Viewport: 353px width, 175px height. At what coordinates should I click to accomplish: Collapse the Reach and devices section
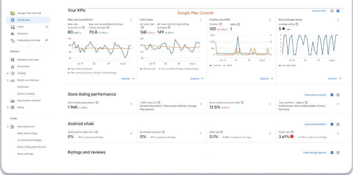pos(8,80)
